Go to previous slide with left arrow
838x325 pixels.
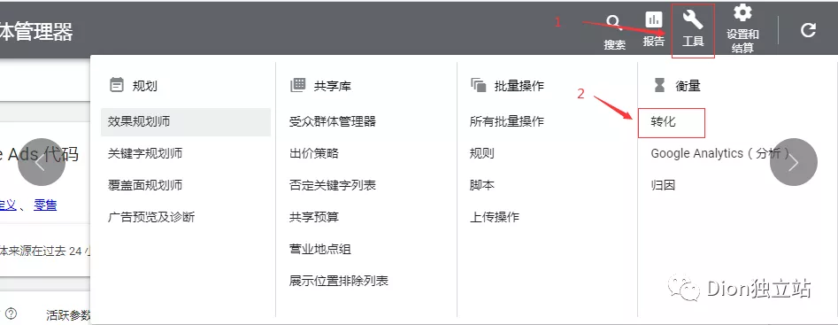pos(42,162)
